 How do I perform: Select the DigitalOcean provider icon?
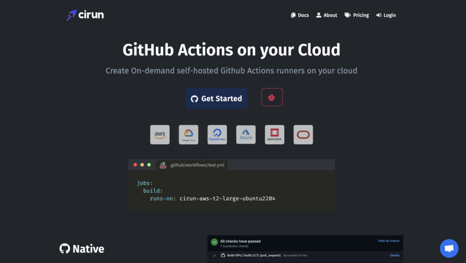[217, 135]
